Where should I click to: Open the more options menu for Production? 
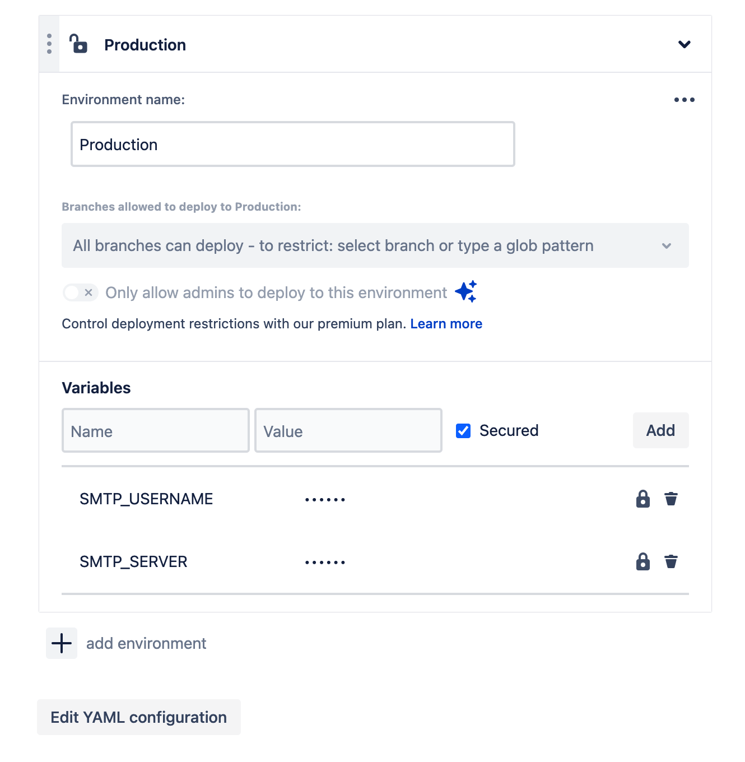point(684,100)
